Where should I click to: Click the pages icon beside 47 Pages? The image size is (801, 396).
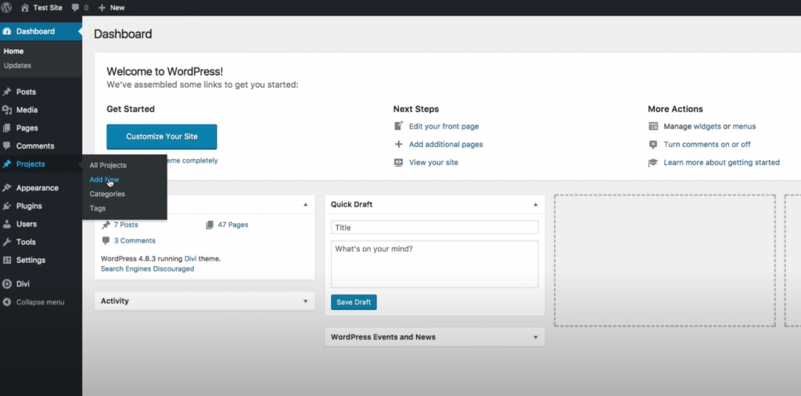pyautogui.click(x=210, y=225)
